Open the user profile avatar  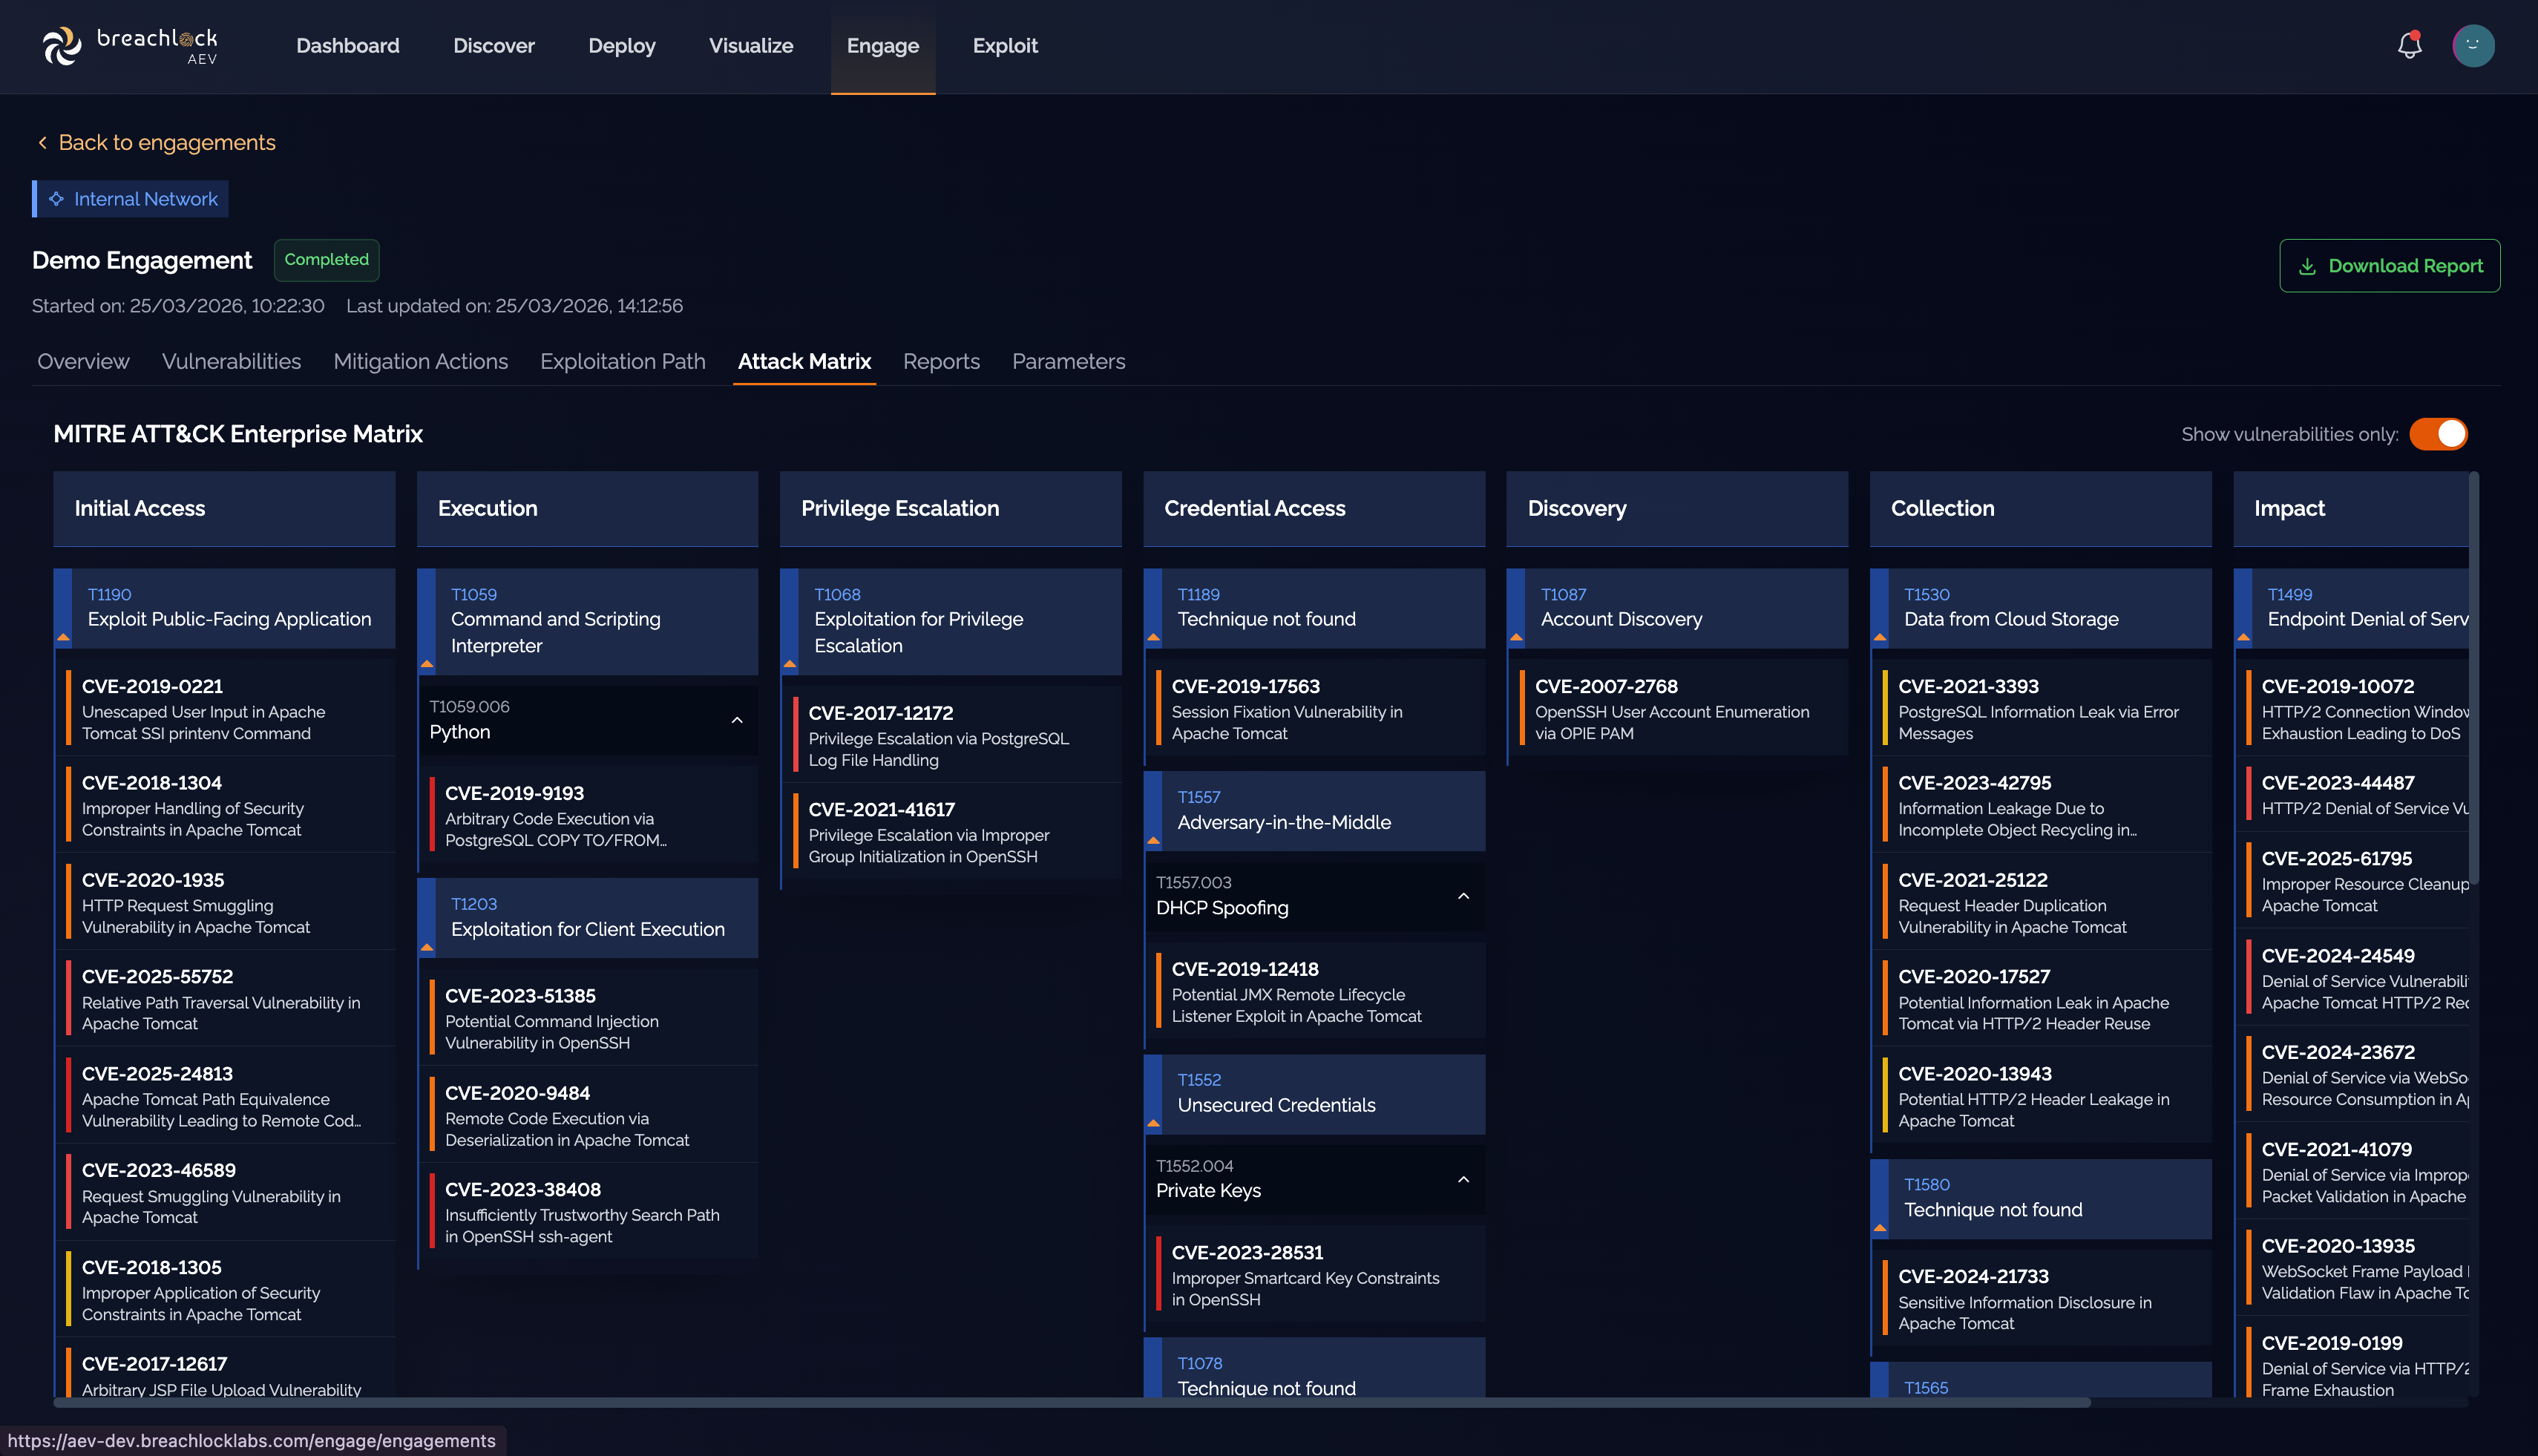(2473, 46)
